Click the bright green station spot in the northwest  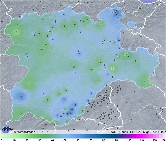(x=17, y=32)
